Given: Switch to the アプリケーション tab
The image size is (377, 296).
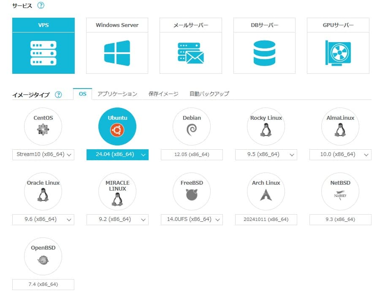Looking at the screenshot, I should tap(117, 94).
